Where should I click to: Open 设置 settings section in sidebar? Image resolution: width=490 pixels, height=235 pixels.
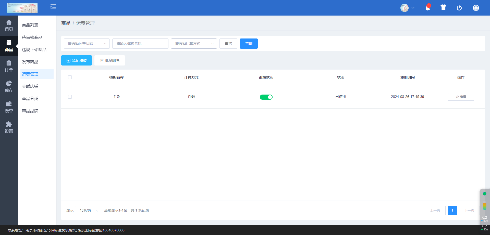[9, 127]
